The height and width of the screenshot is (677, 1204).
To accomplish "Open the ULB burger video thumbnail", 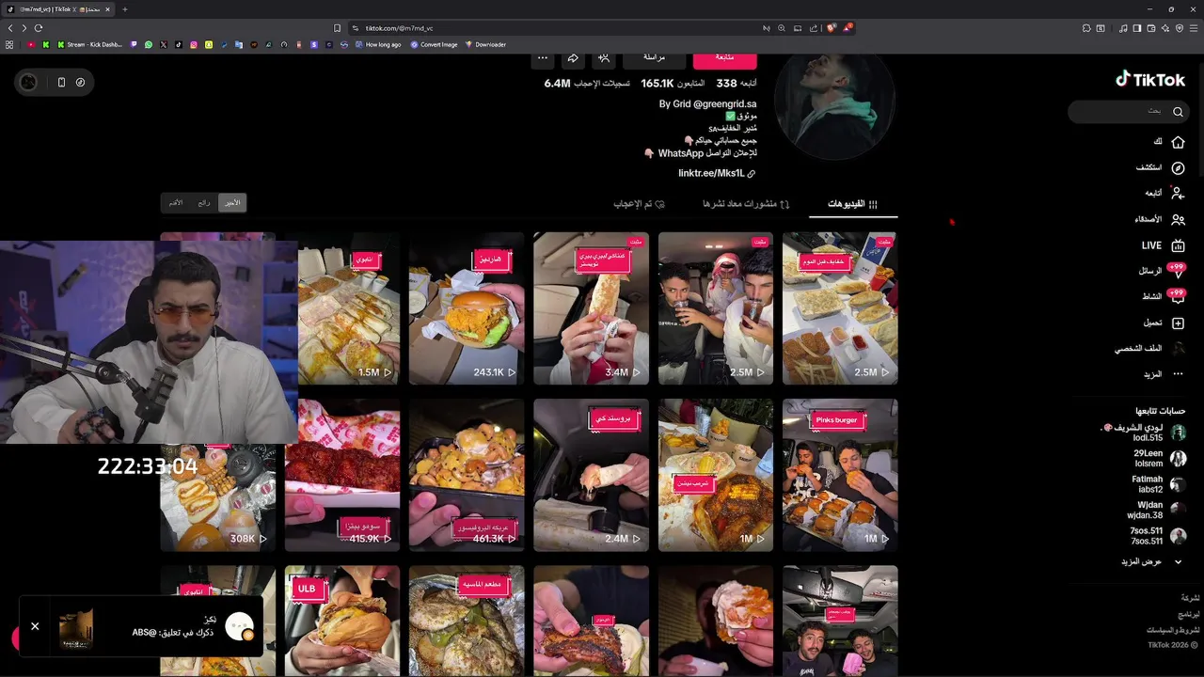I will click(342, 621).
